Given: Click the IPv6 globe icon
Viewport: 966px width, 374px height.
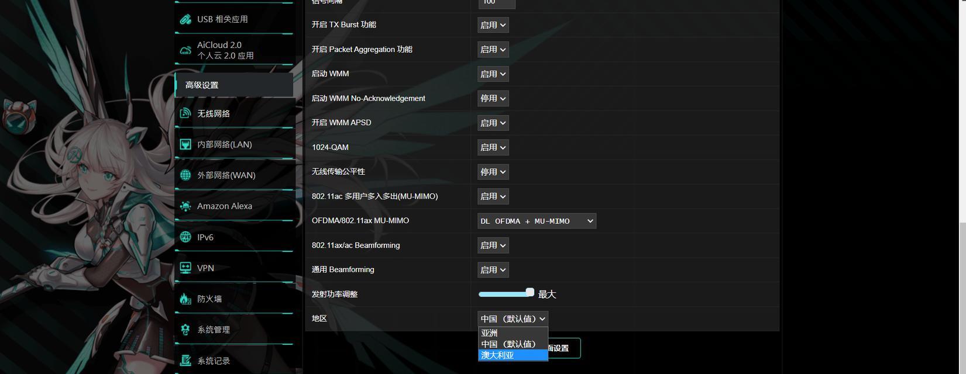Looking at the screenshot, I should click(x=185, y=237).
